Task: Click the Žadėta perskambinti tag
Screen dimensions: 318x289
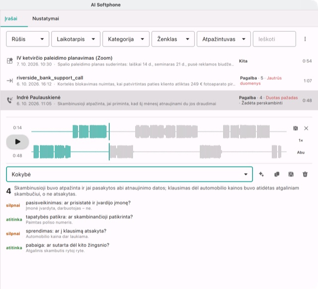Action: pos(262,103)
